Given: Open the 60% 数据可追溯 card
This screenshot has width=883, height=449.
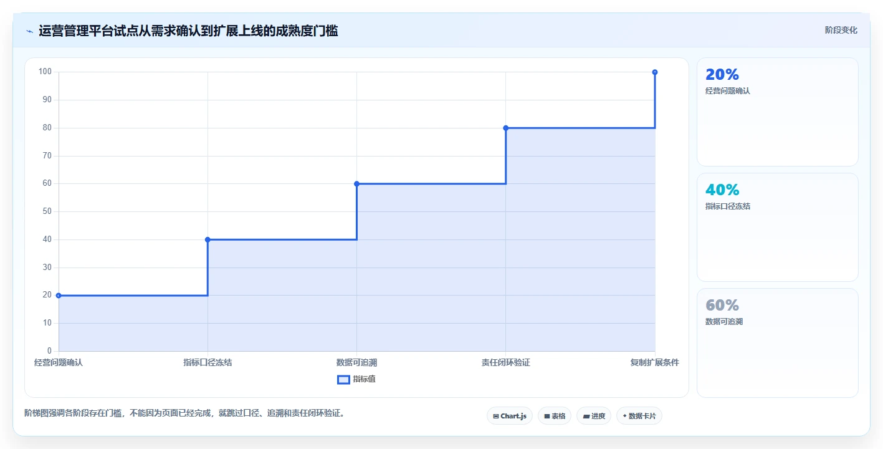Looking at the screenshot, I should point(777,343).
